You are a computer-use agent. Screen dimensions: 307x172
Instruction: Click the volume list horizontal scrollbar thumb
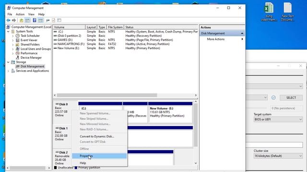pyautogui.click(x=107, y=95)
